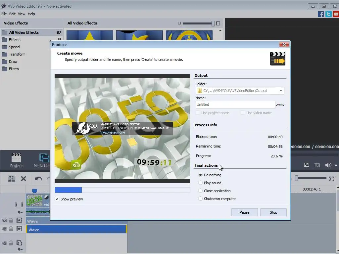339x254 pixels.
Task: Click the timeline scroll-up arrow
Action: [x=337, y=188]
